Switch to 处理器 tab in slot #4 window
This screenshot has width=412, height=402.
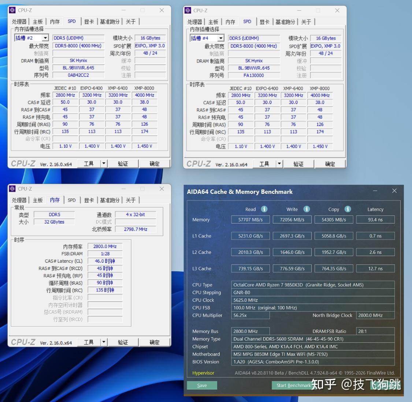coord(194,22)
